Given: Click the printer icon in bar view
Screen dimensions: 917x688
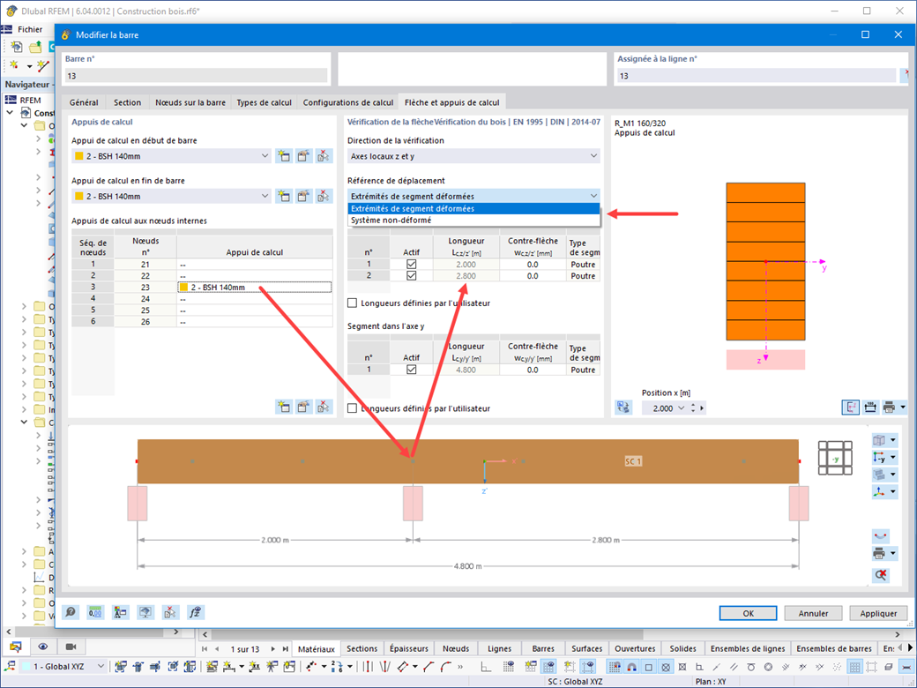Looking at the screenshot, I should click(879, 553).
